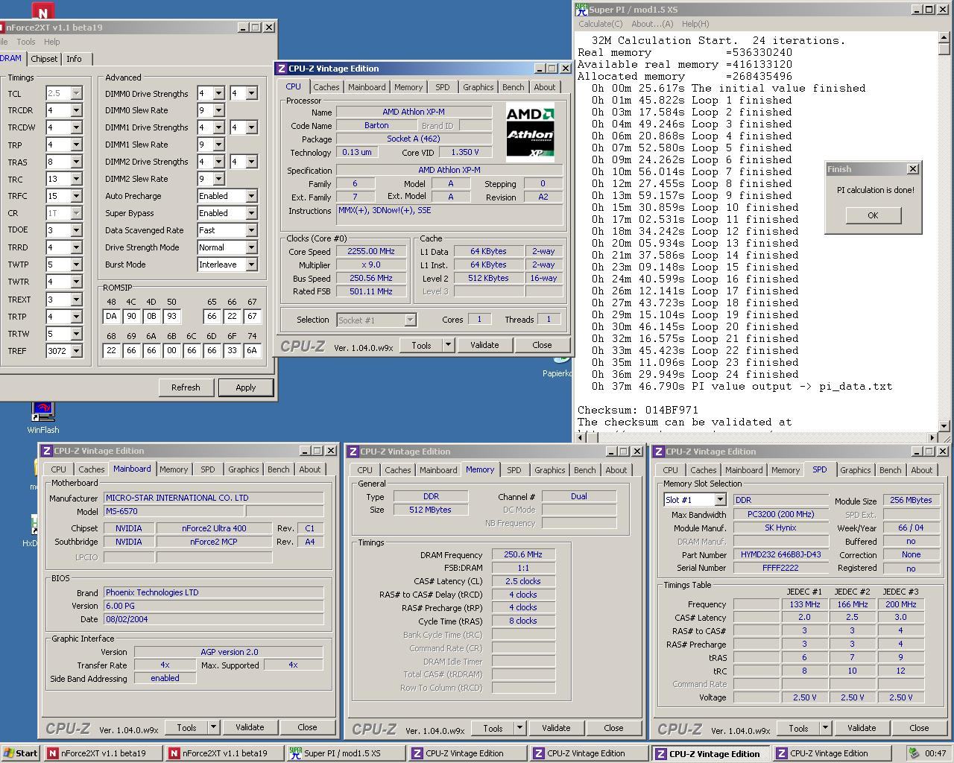Click the CPU-Z SPD window title icon
Image resolution: width=954 pixels, height=763 pixels.
coord(659,452)
